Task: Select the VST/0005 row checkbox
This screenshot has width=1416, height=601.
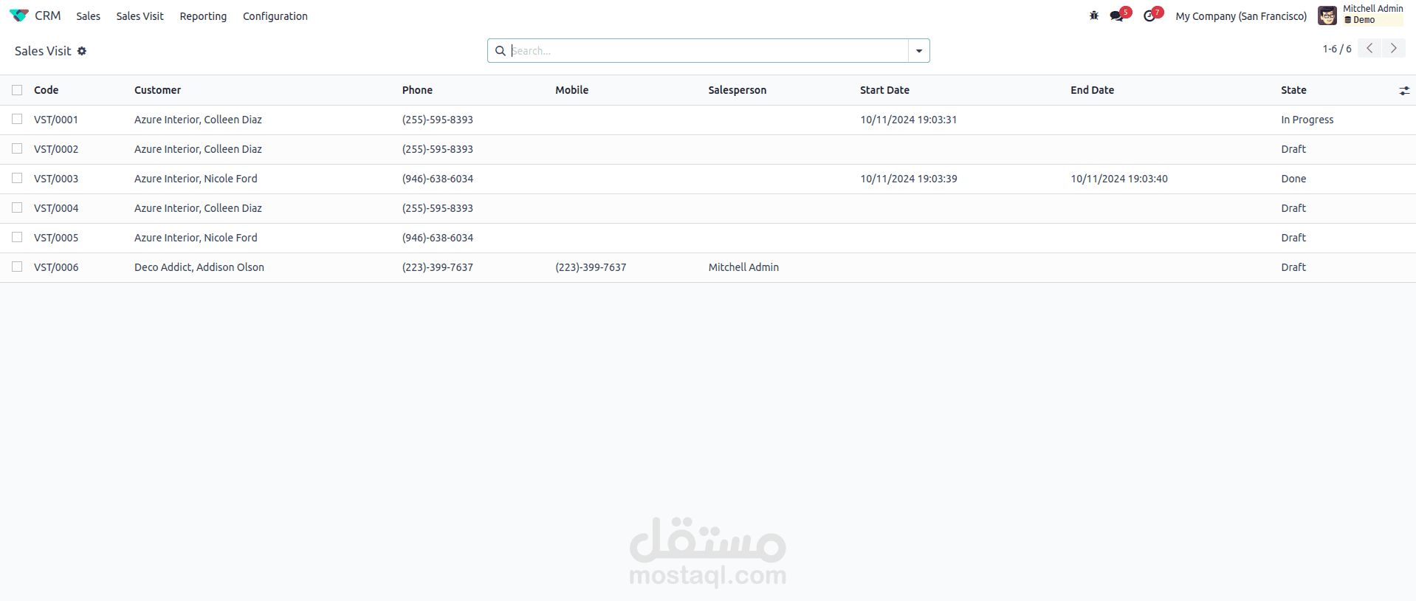Action: [17, 237]
